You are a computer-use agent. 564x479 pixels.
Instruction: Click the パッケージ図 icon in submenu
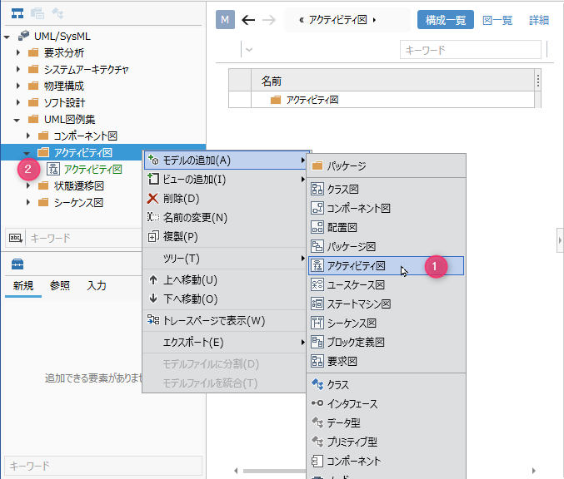tap(317, 246)
